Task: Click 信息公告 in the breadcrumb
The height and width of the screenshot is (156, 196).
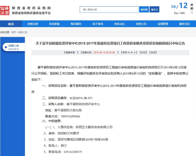Action: [22, 32]
